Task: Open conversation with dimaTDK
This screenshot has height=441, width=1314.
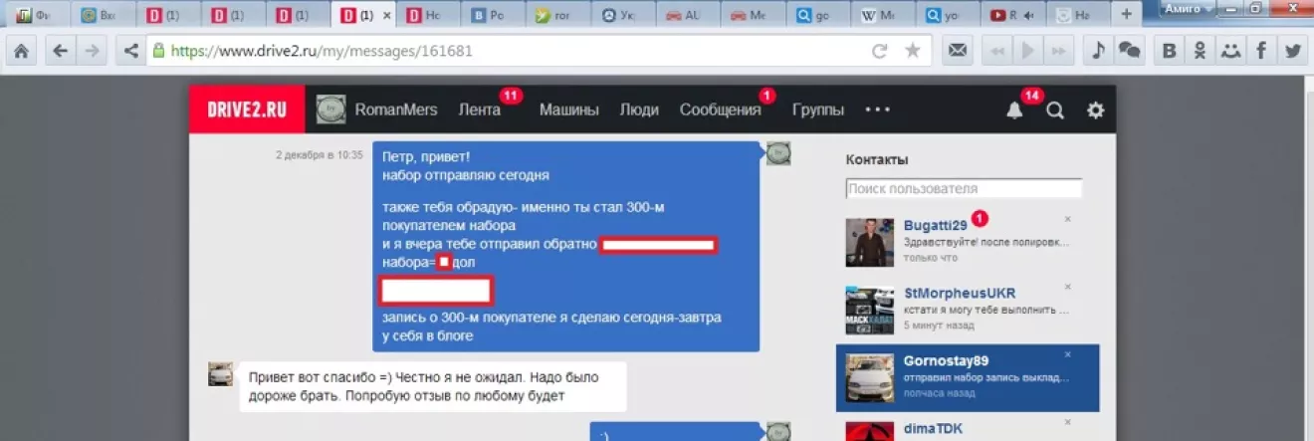Action: point(968,428)
